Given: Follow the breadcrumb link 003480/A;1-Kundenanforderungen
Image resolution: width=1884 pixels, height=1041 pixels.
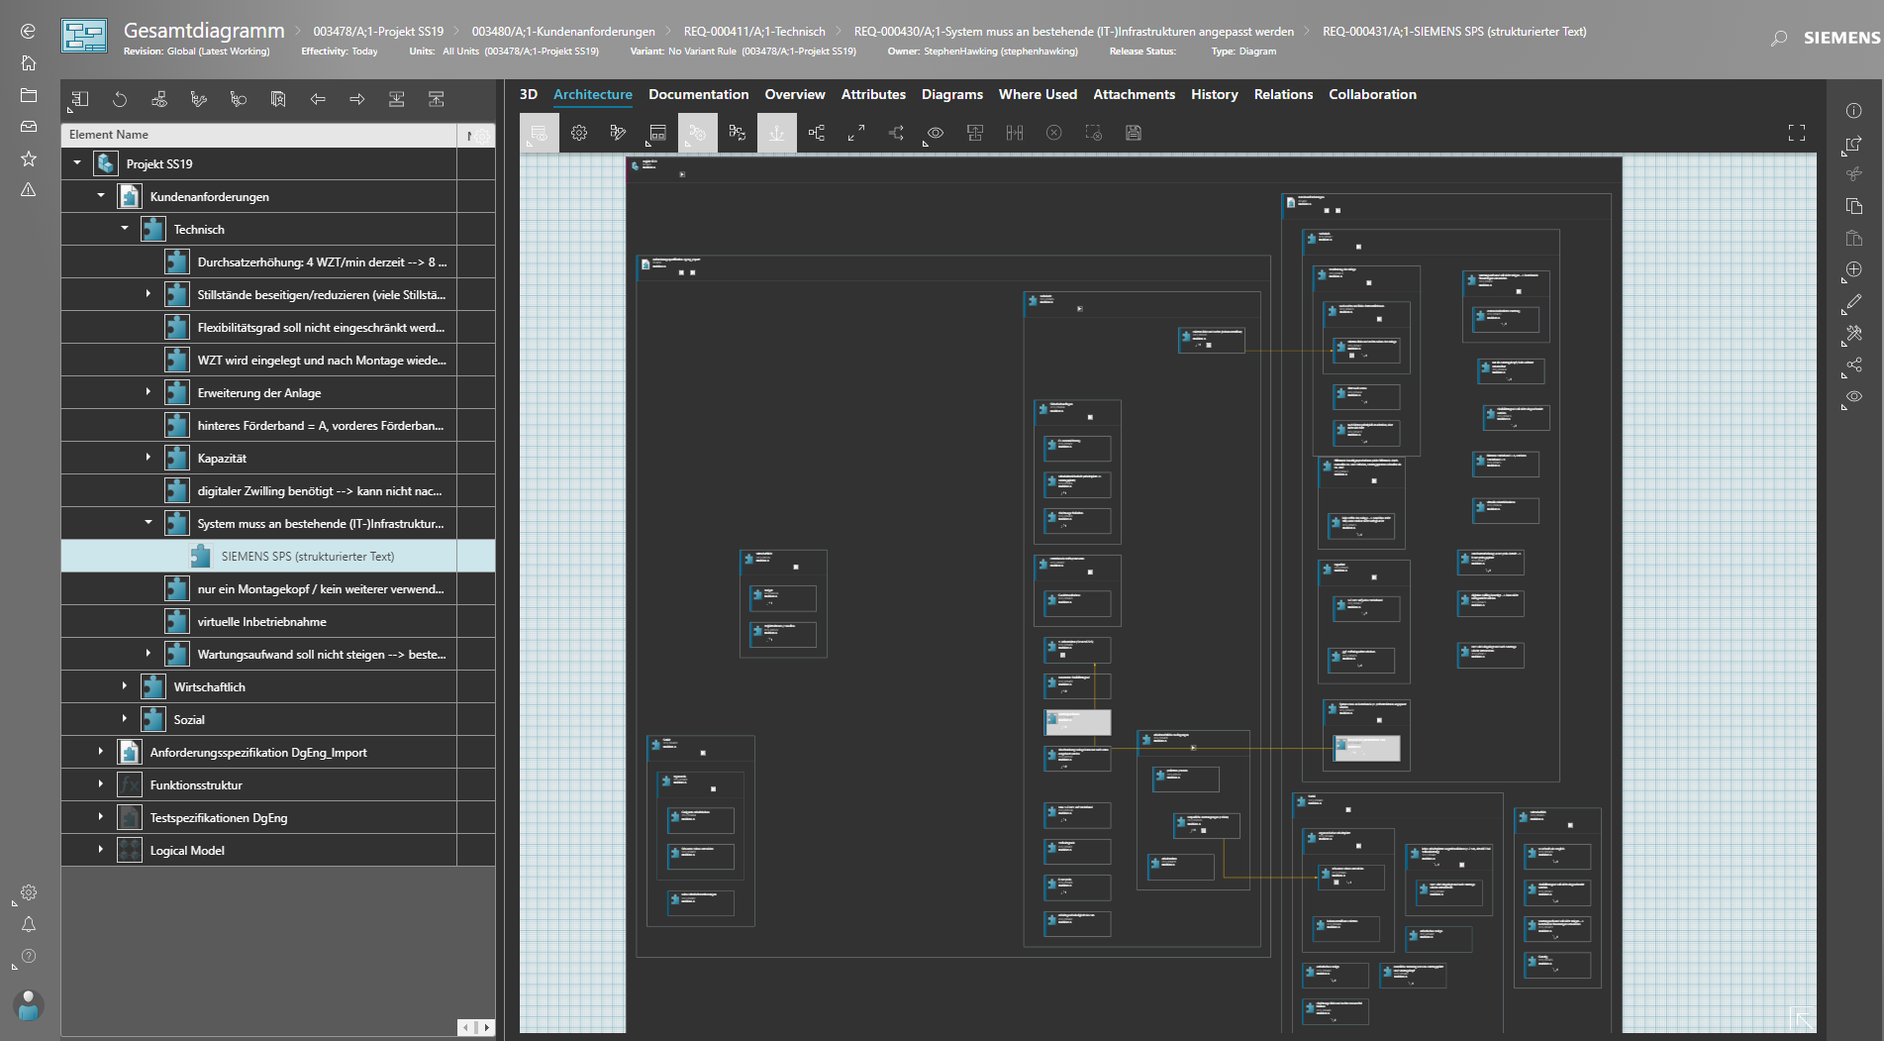Looking at the screenshot, I should coord(563,32).
